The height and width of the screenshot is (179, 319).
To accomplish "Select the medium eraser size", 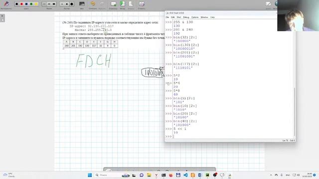I will click(67, 4).
